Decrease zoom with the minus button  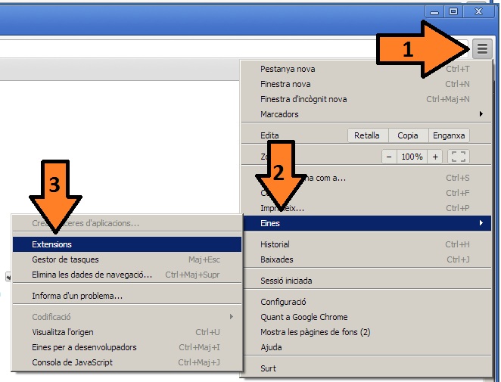click(389, 157)
